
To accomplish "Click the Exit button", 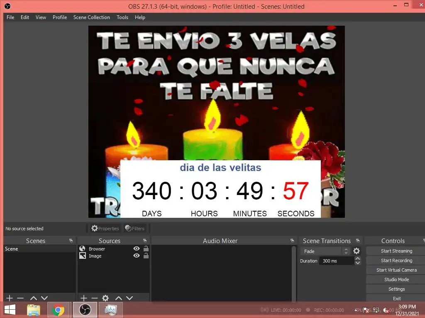I will click(396, 298).
